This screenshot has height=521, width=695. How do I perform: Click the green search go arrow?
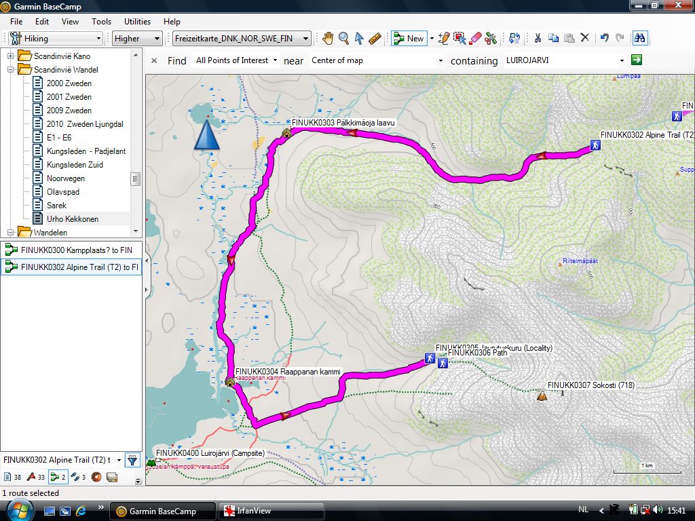[x=636, y=60]
